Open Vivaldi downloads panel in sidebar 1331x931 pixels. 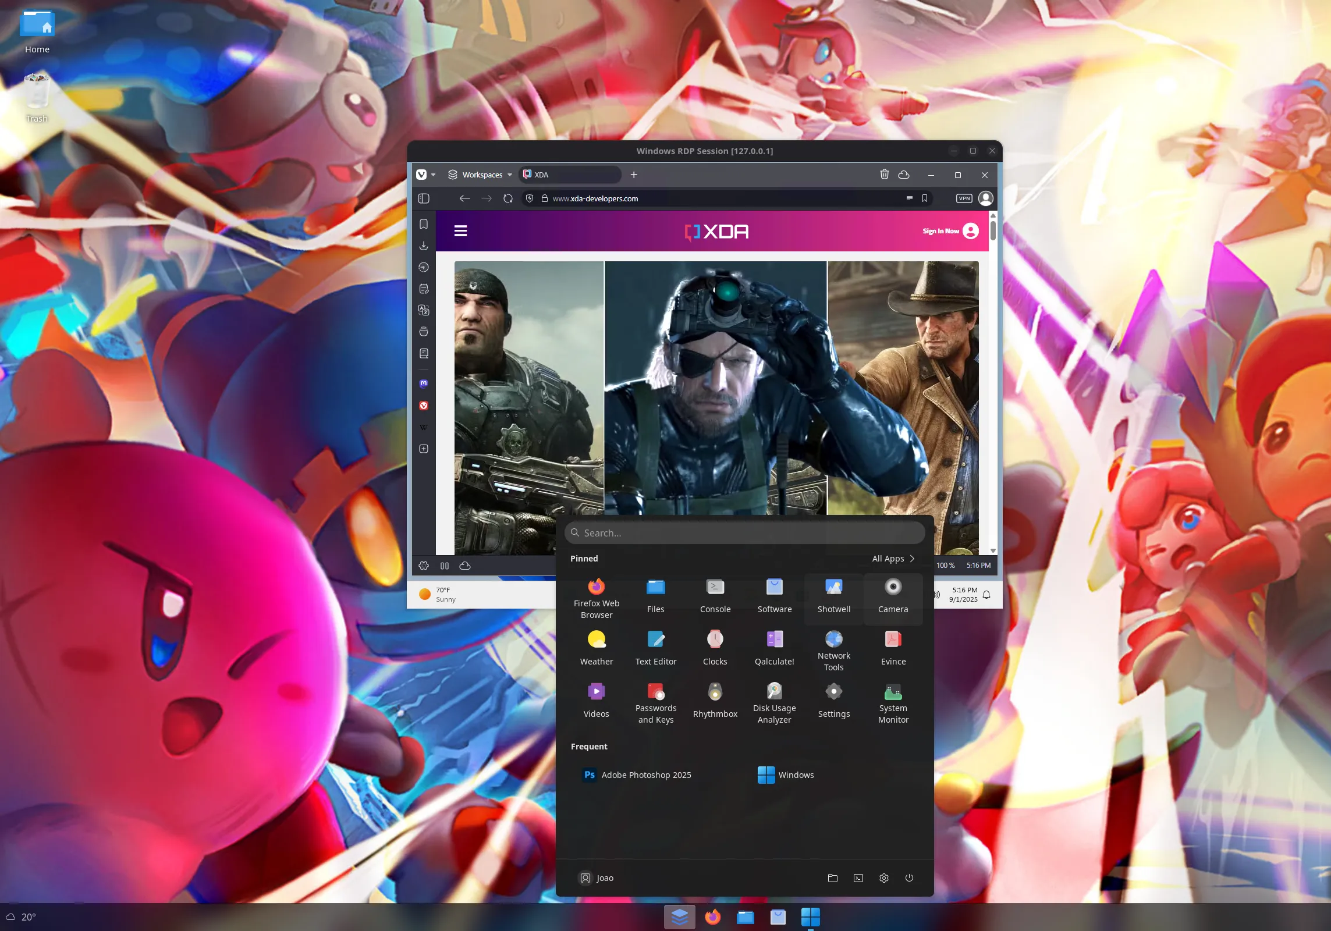(424, 246)
